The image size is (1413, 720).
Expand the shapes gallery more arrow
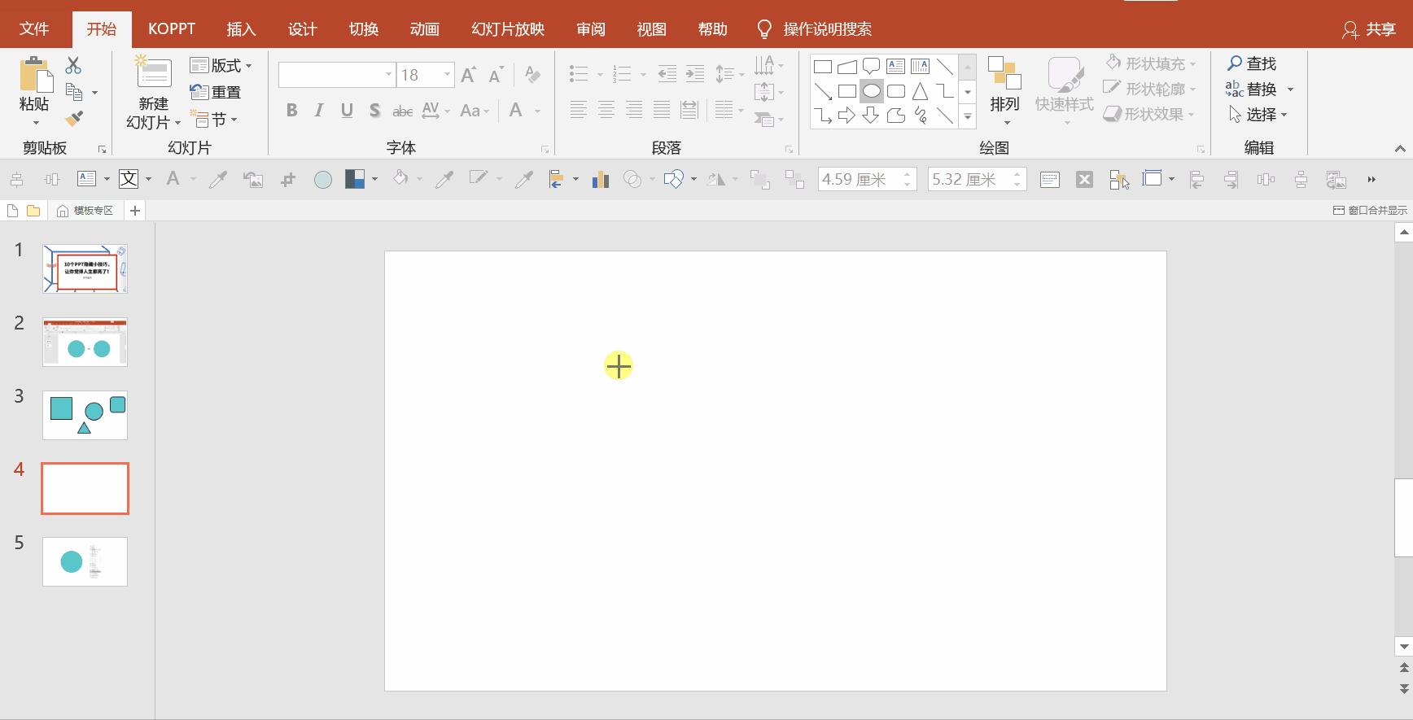pyautogui.click(x=967, y=117)
